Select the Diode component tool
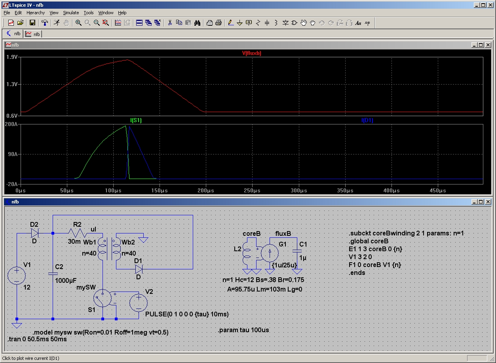496x363 pixels. point(285,23)
